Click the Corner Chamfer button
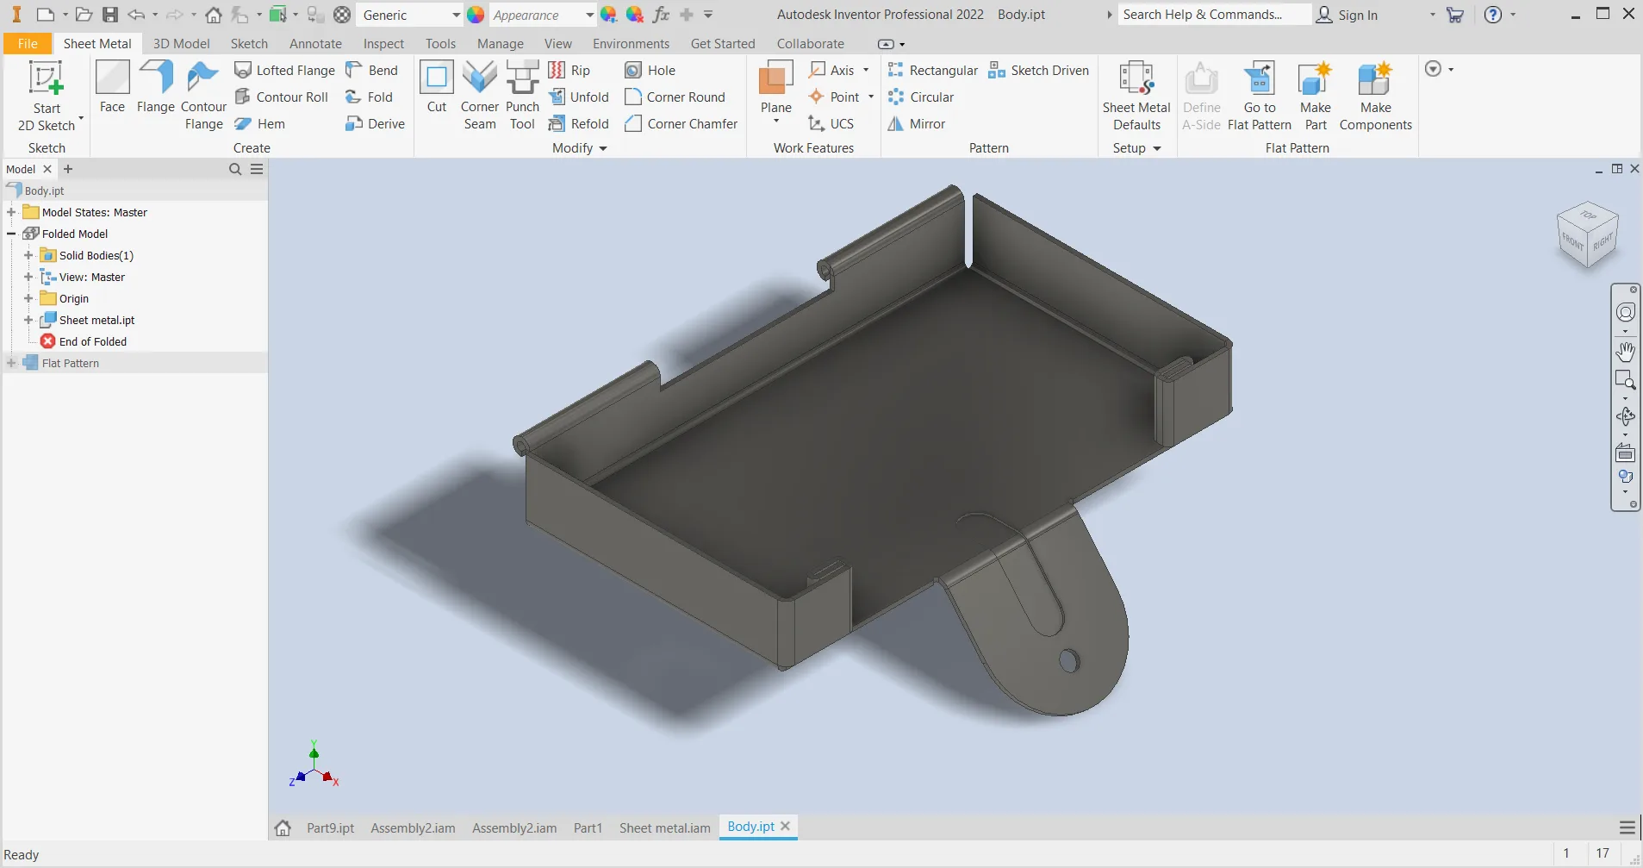 681,124
